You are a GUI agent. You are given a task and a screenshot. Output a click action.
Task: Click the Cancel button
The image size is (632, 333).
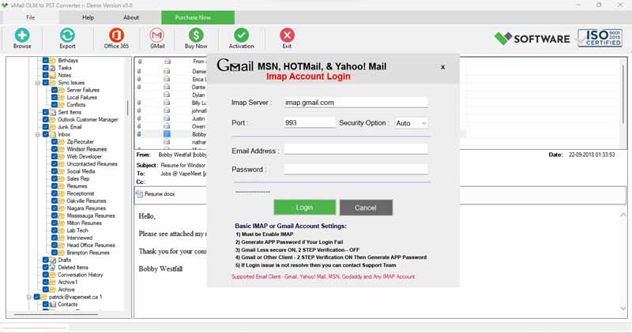click(x=366, y=208)
